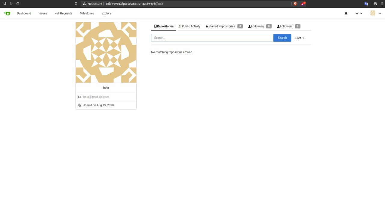The height and width of the screenshot is (201, 385).
Task: Open the notifications bell
Action: 346,13
